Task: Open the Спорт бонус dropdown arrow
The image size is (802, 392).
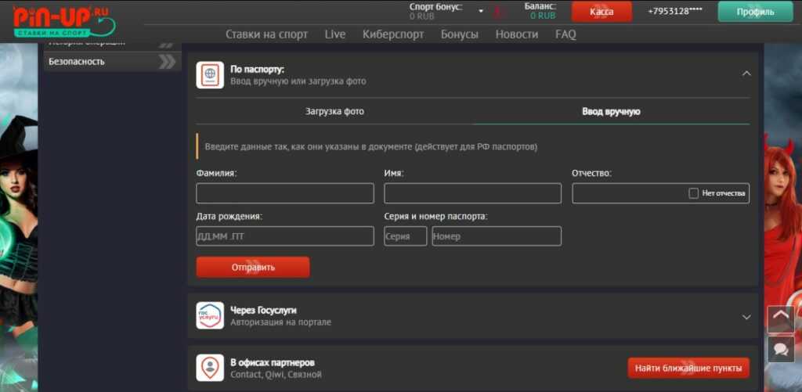Action: (x=481, y=11)
